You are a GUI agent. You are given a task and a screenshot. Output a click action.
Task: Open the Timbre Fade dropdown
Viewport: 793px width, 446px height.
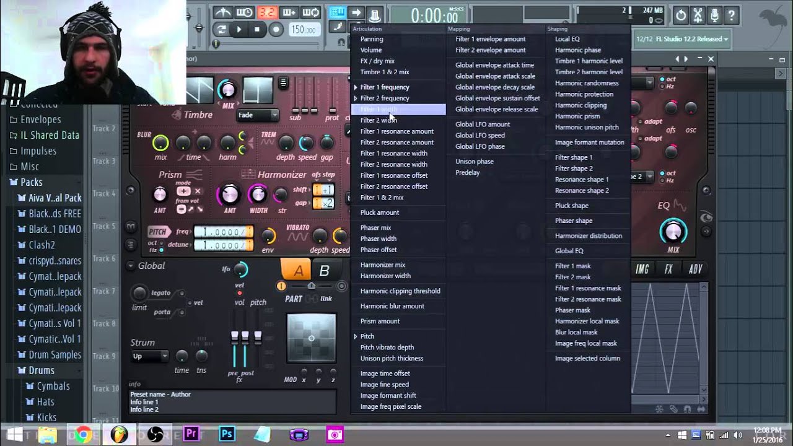pos(257,115)
